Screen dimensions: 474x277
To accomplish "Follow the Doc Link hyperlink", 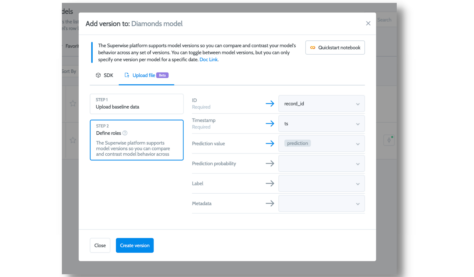I will [x=209, y=60].
